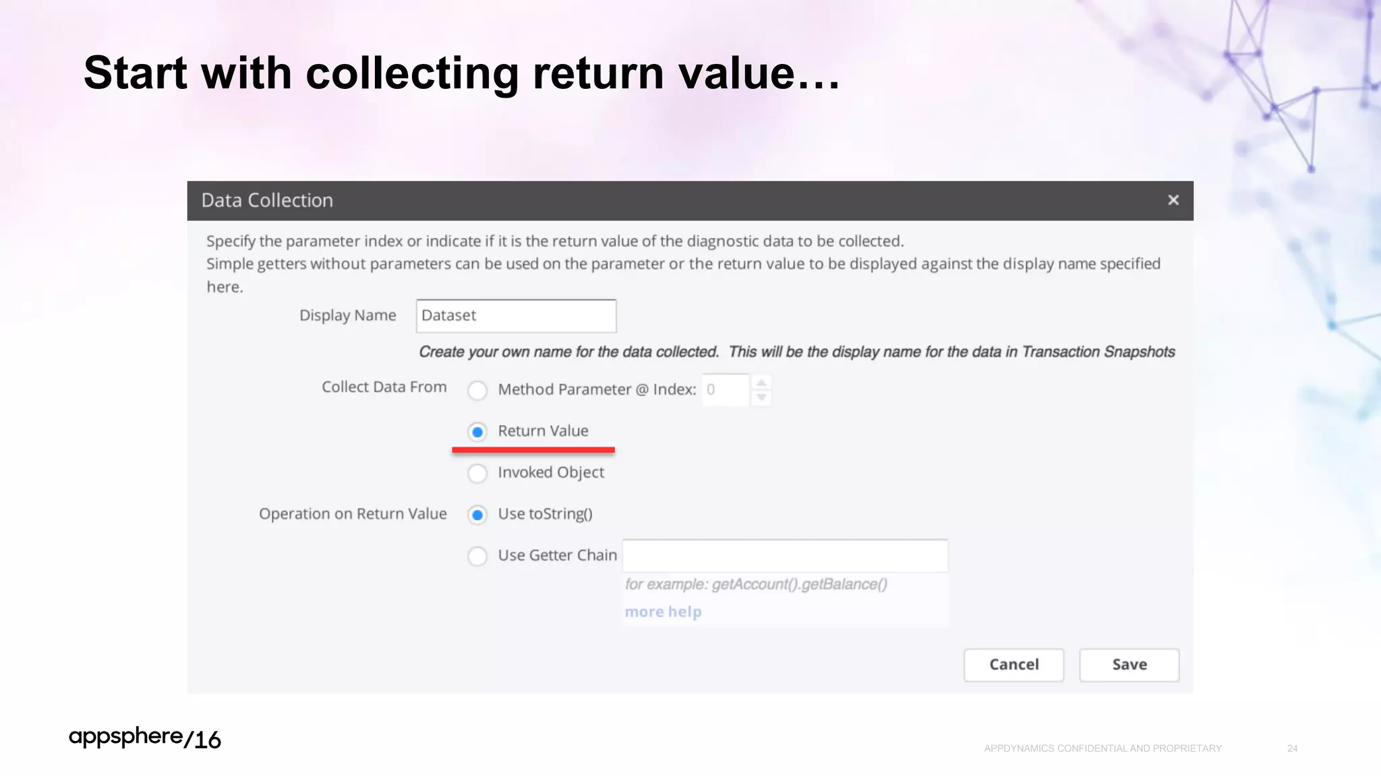Select the Use Getter Chain radio option
Screen dimensions: 1381x776
[477, 556]
